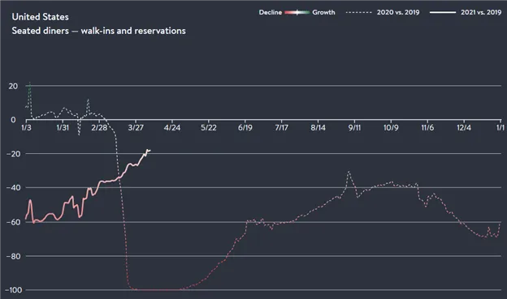Click the Decline–Growth gradient legend bar
Screen dimensions: 507x299
[297, 13]
